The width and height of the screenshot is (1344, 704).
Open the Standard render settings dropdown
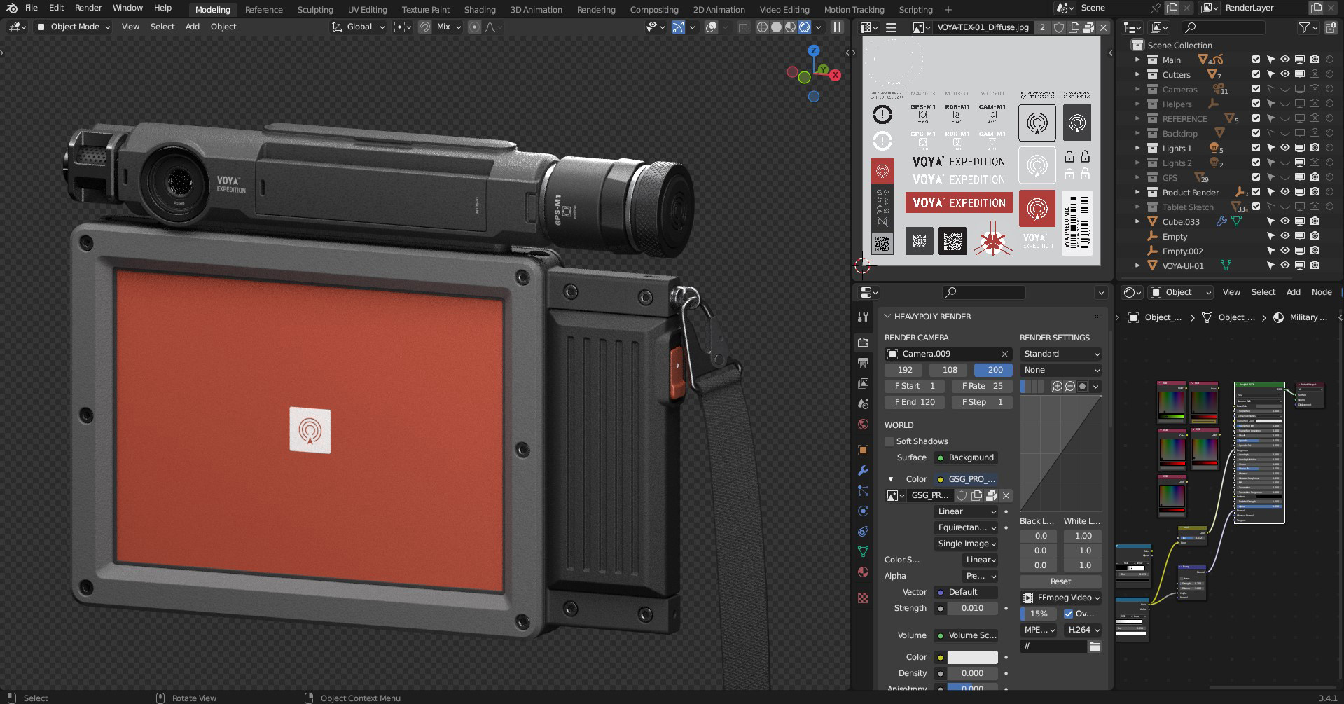1060,354
